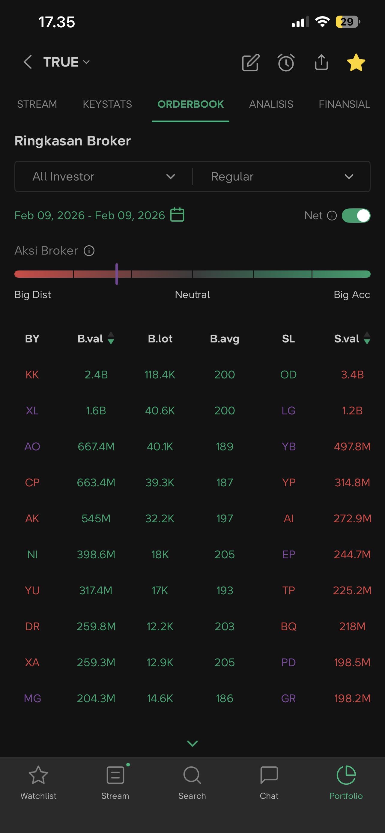Remove TRUE from favorites via star icon
This screenshot has height=833, width=385.
[356, 62]
